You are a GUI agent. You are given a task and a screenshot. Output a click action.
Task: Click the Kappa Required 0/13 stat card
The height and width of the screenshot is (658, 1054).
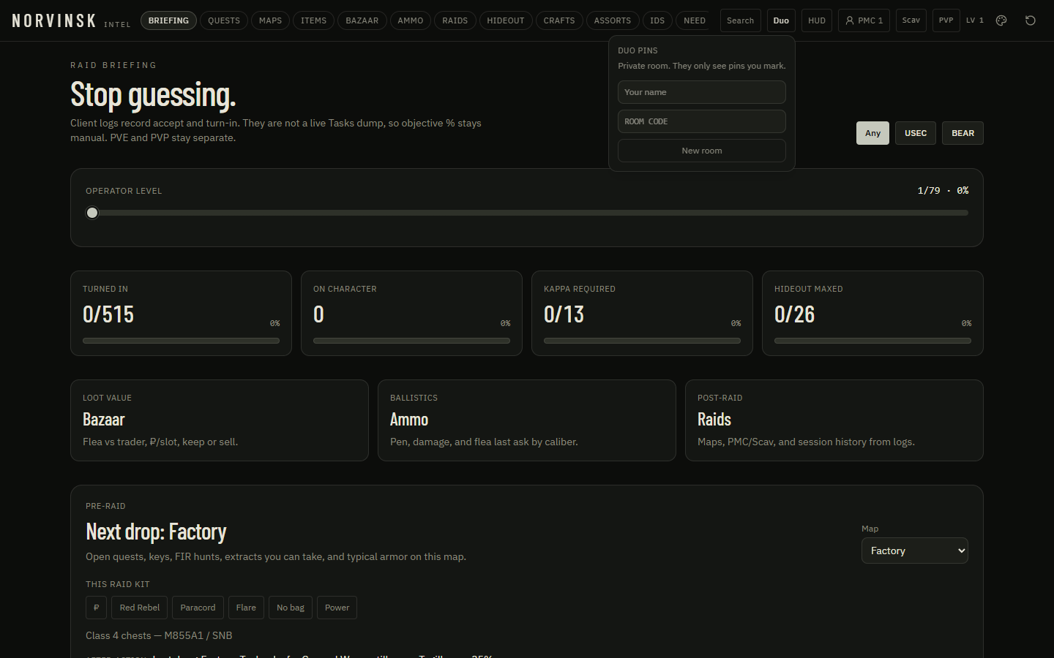[642, 314]
